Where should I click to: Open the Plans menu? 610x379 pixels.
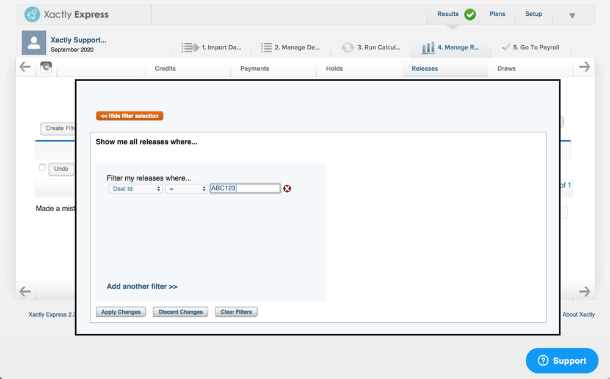[497, 14]
